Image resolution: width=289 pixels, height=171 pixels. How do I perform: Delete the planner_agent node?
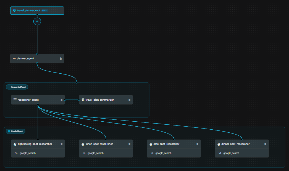(x=61, y=59)
